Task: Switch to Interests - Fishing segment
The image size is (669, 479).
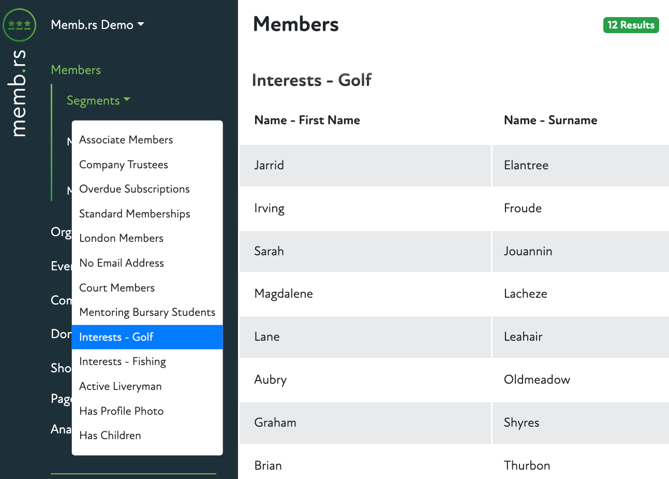Action: pyautogui.click(x=122, y=361)
